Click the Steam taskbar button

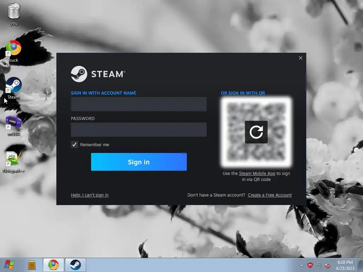click(x=76, y=265)
